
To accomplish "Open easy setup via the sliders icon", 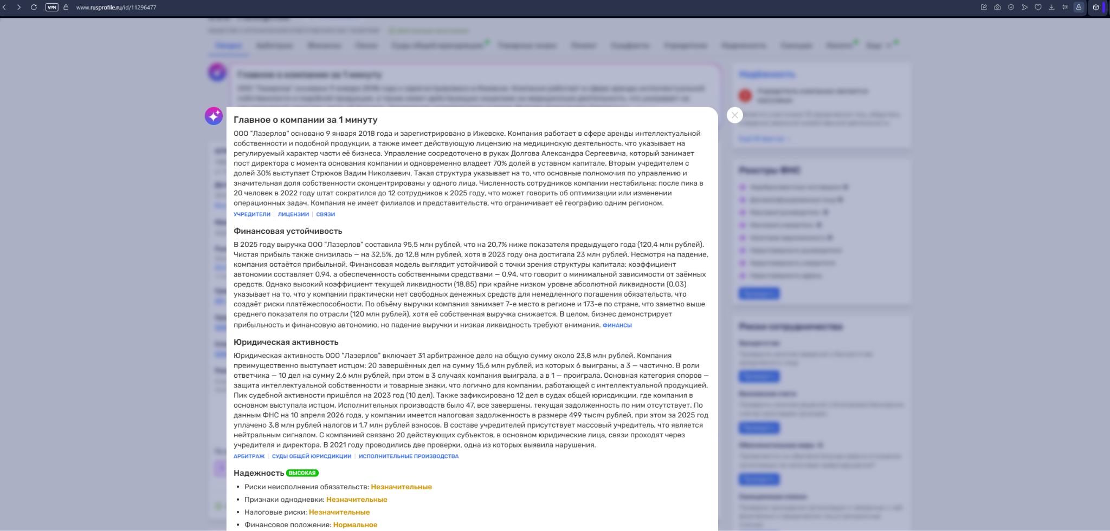I will tap(1065, 8).
